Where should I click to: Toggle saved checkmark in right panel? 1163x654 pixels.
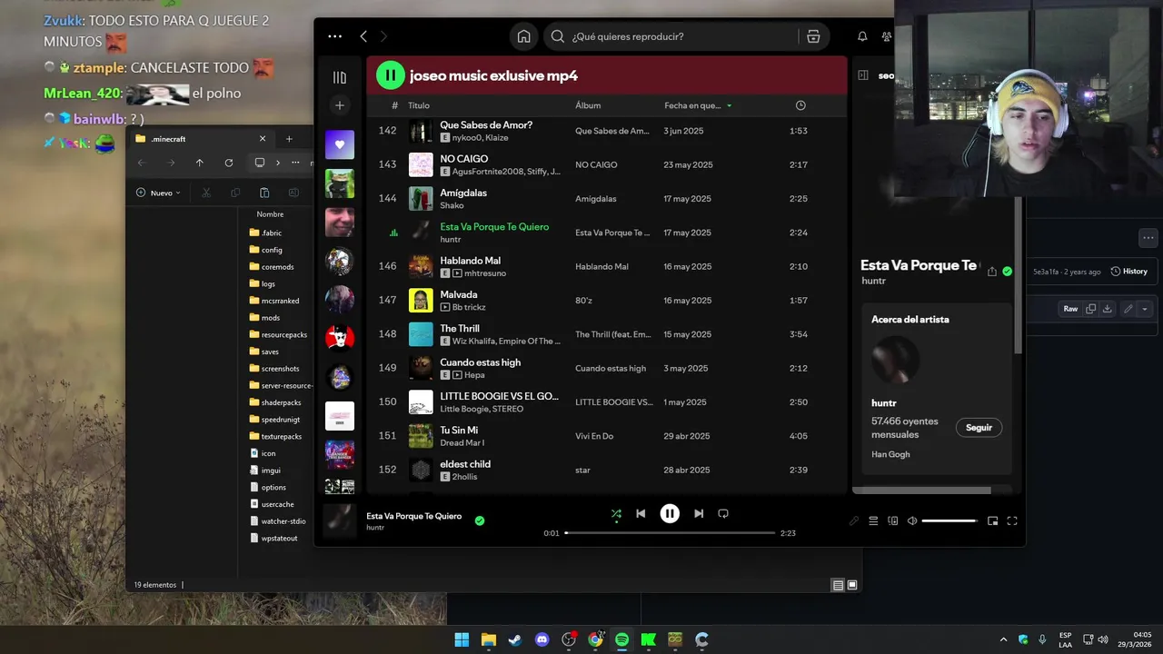tap(1007, 271)
